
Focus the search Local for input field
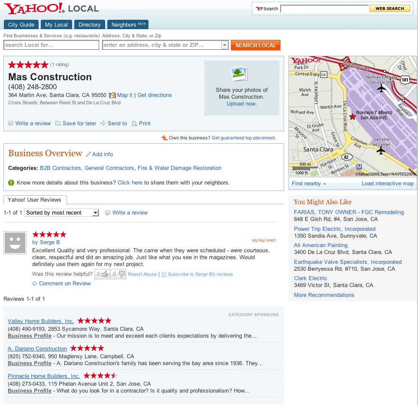pos(51,45)
